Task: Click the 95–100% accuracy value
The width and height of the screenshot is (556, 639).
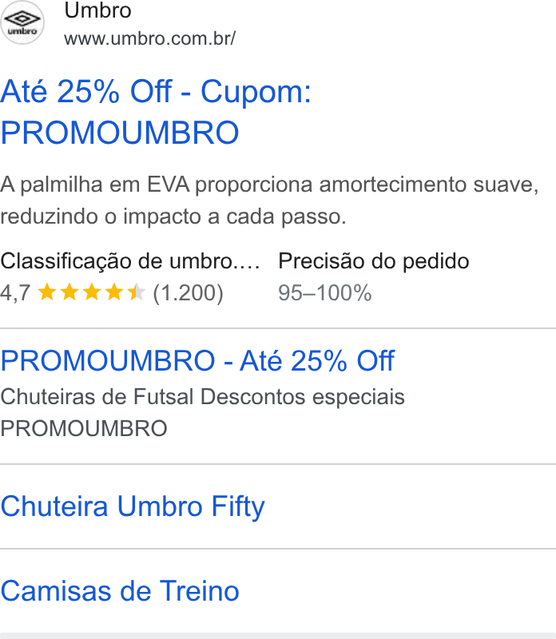Action: [325, 293]
